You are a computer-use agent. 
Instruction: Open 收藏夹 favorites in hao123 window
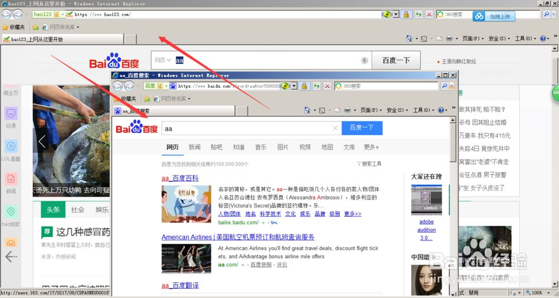(x=13, y=27)
